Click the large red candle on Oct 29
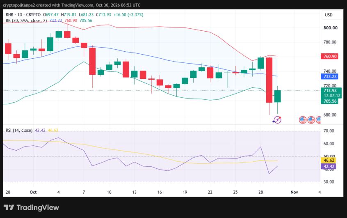Image resolution: width=347 pixels, height=218 pixels. click(x=269, y=80)
